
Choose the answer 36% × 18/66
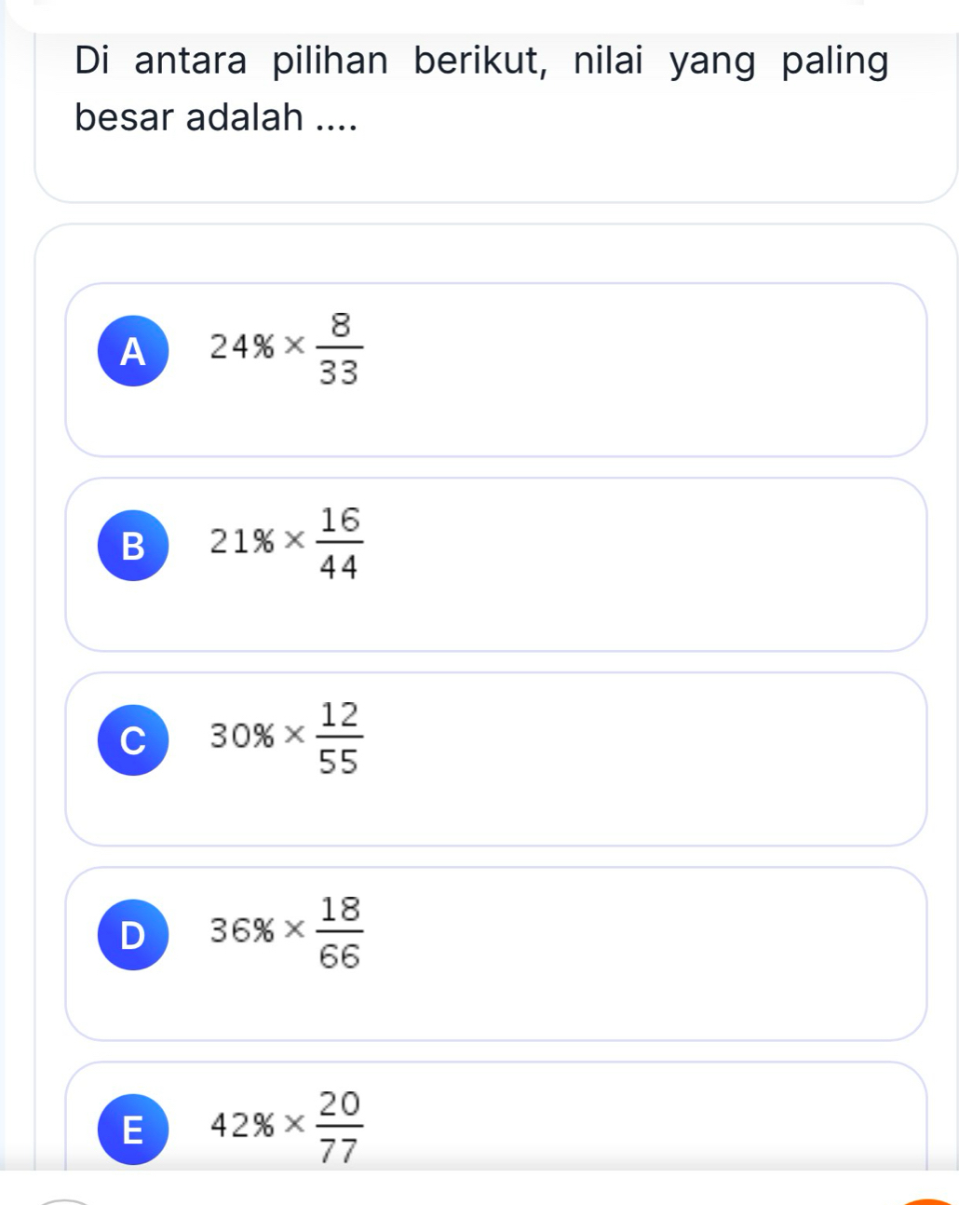click(x=284, y=932)
